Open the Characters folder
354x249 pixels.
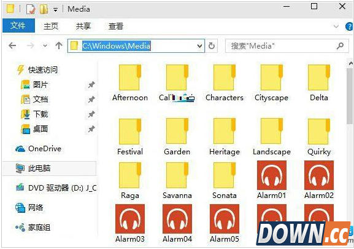(x=225, y=83)
